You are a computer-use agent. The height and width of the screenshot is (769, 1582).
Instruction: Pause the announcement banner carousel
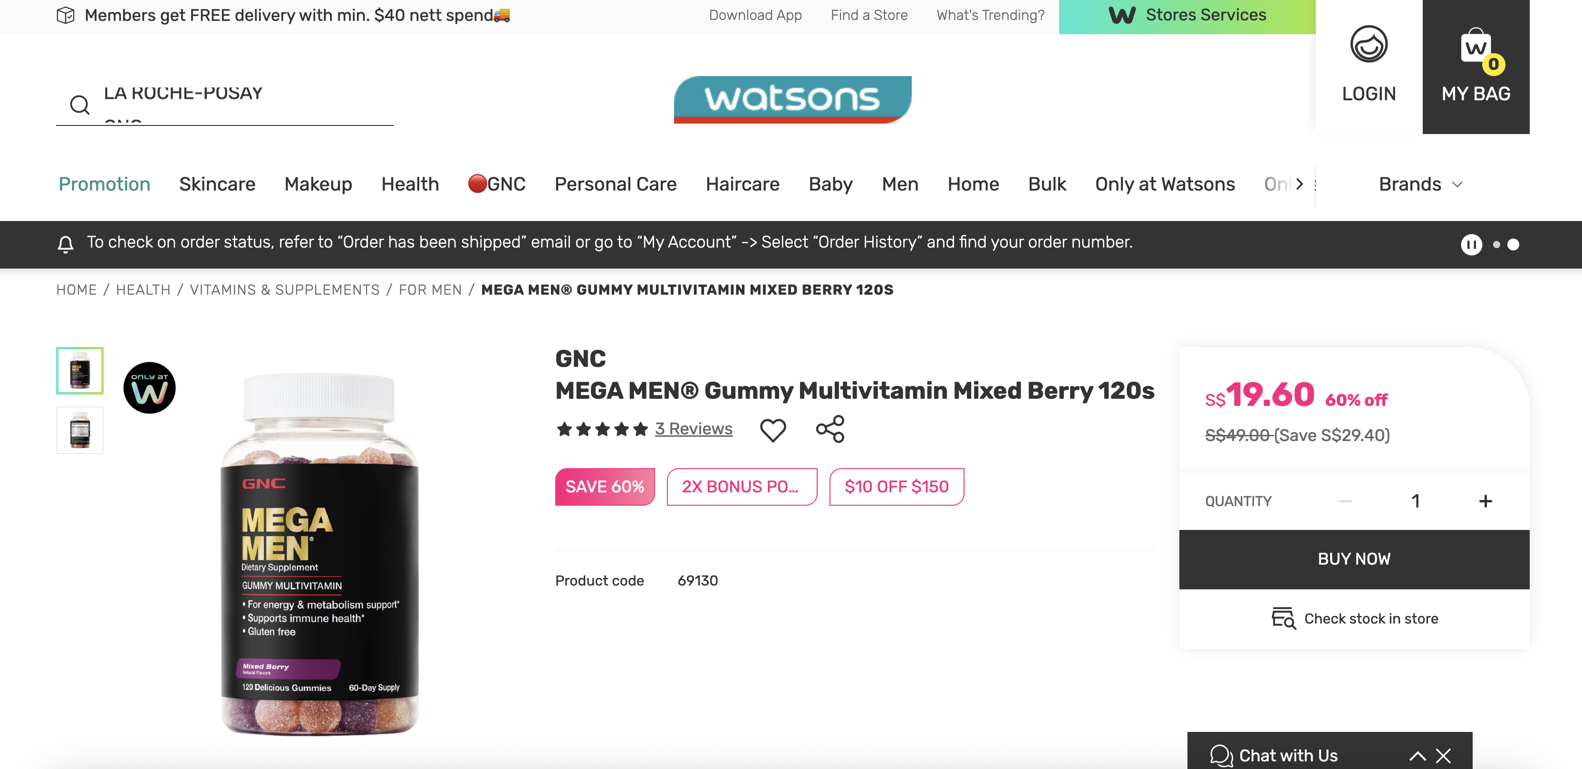tap(1471, 244)
